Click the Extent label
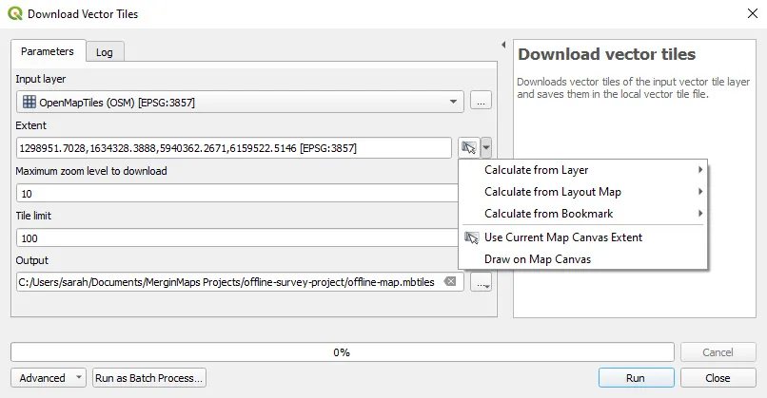 pos(30,125)
